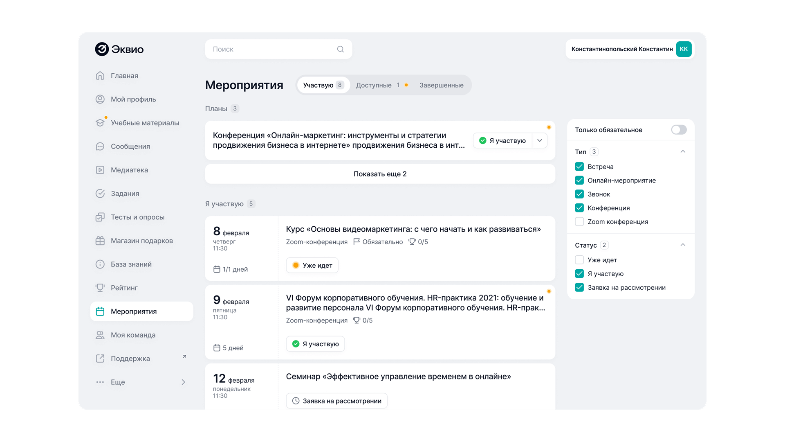Image resolution: width=785 pixels, height=442 pixels.
Task: Click the KK user avatar
Action: [x=684, y=49]
